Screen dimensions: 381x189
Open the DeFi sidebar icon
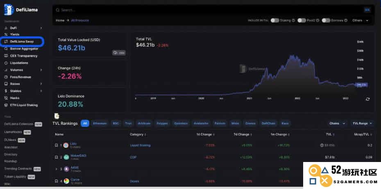click(6, 28)
